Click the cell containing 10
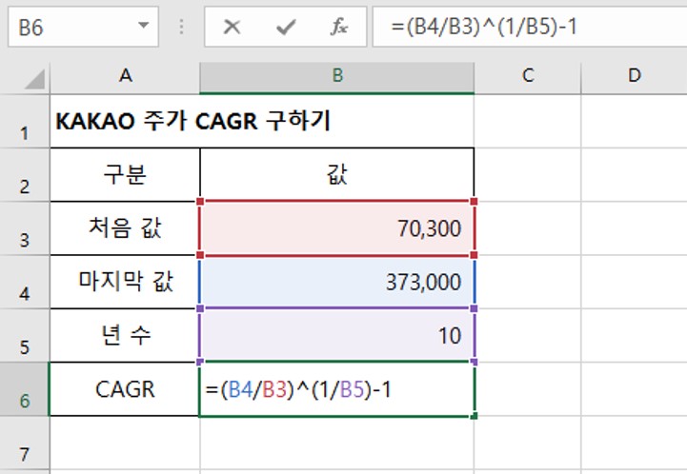 coord(337,335)
